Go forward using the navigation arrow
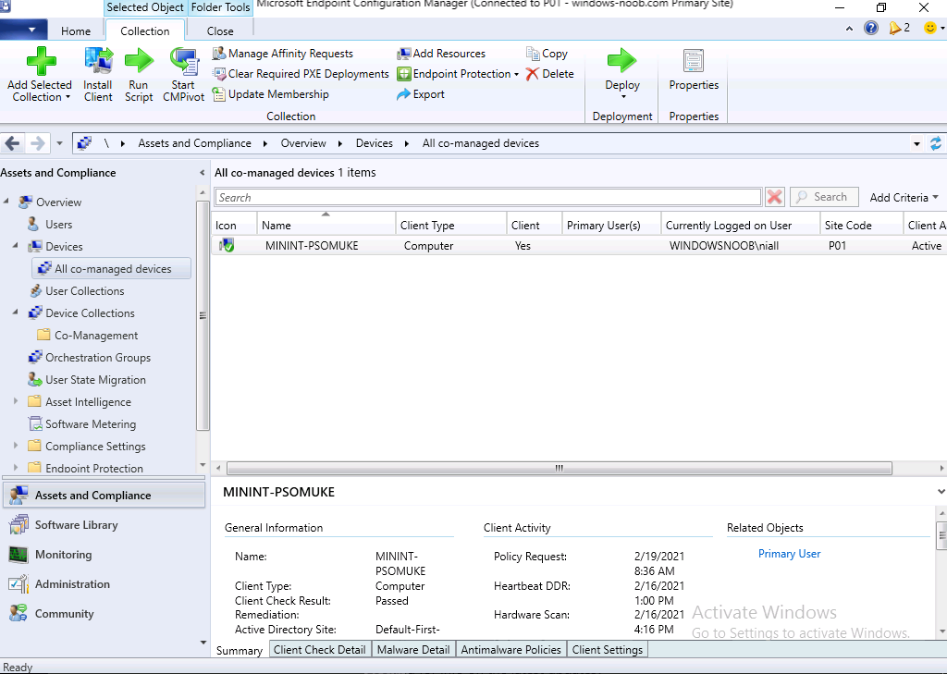 [37, 143]
